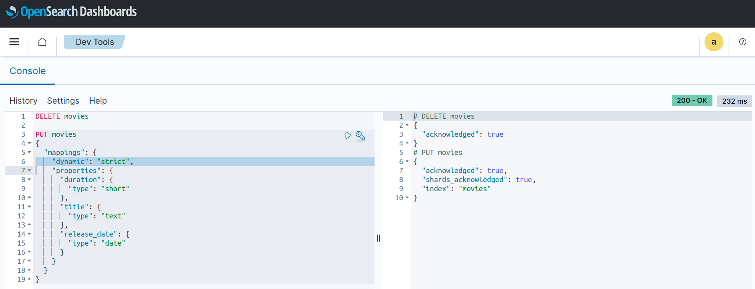Click fold end arrow at editor line 17
Screen dimensions: 755x289
[x=29, y=261]
